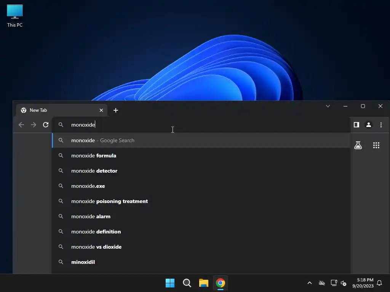Go back with Chrome's back arrow
The height and width of the screenshot is (292, 390).
click(x=21, y=125)
